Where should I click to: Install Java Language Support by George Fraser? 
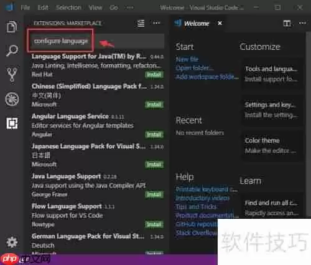click(154, 195)
